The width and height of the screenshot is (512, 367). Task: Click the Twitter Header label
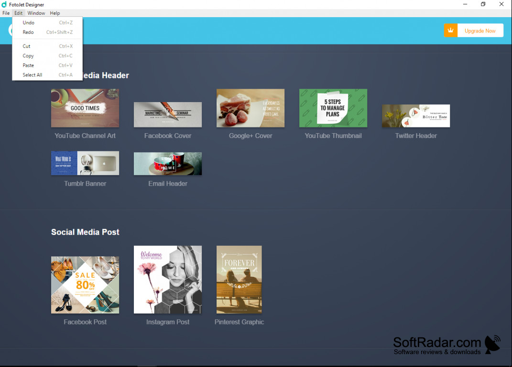tap(416, 136)
